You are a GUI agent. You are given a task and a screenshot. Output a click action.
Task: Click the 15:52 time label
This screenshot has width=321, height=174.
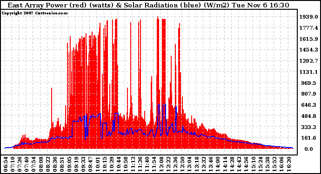coord(274,164)
